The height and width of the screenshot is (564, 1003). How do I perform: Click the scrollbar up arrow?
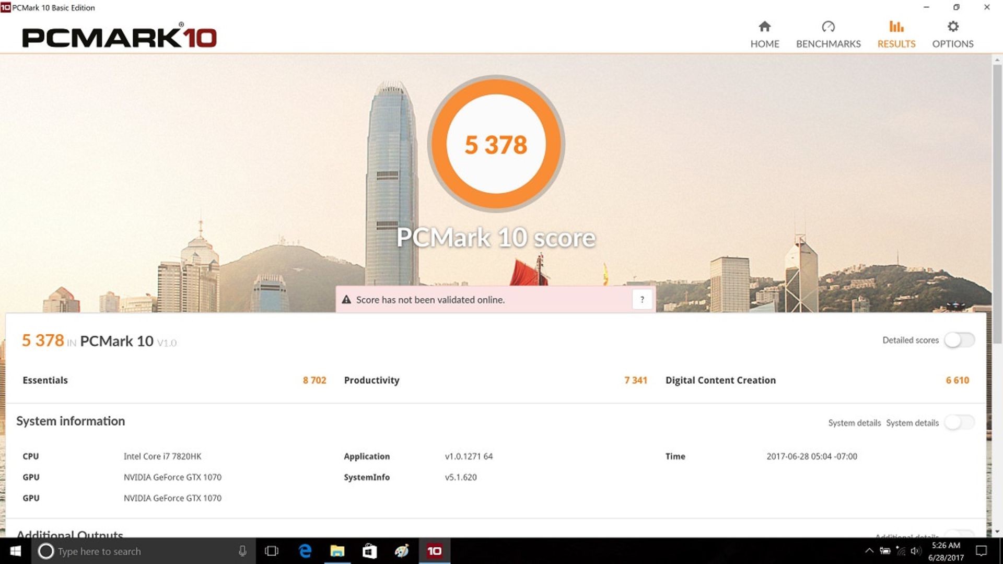pyautogui.click(x=997, y=60)
